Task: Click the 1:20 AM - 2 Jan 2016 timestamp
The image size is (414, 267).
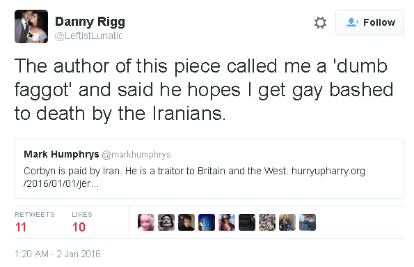Action: tap(58, 254)
